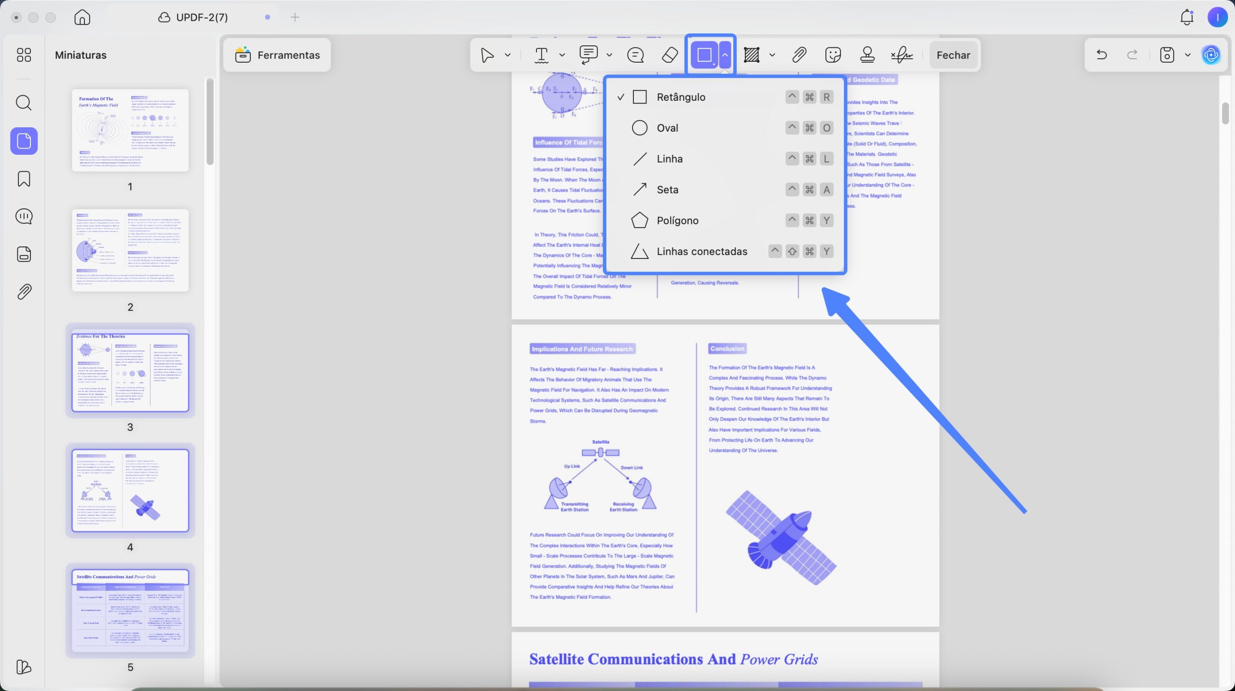Image resolution: width=1235 pixels, height=691 pixels.
Task: Open the notifications bell
Action: pyautogui.click(x=1187, y=17)
